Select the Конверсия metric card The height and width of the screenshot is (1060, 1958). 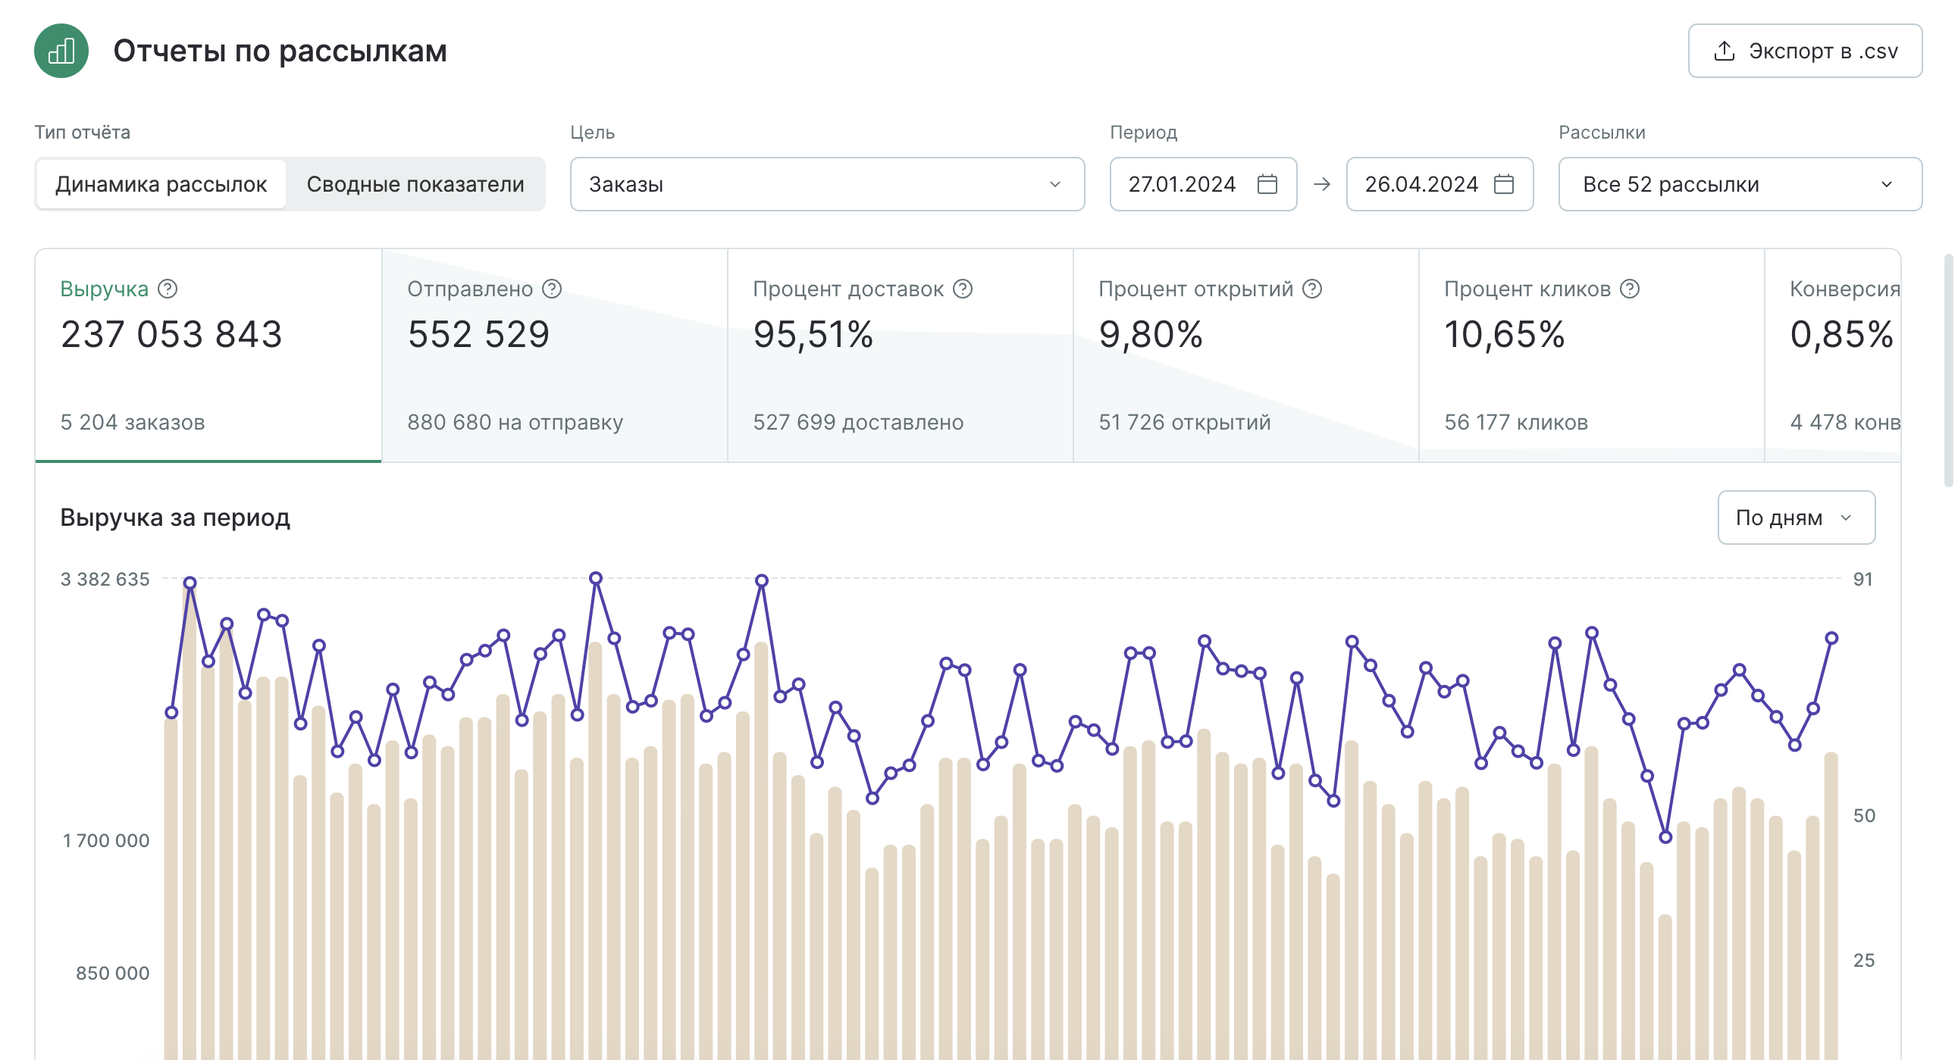click(1833, 355)
